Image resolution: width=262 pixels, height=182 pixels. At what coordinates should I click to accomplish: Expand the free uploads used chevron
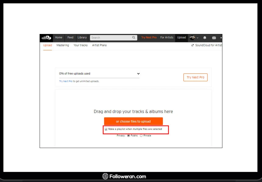coord(138,73)
